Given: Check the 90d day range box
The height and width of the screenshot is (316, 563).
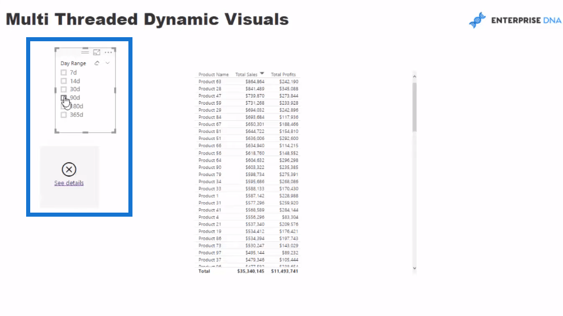Looking at the screenshot, I should coord(63,98).
